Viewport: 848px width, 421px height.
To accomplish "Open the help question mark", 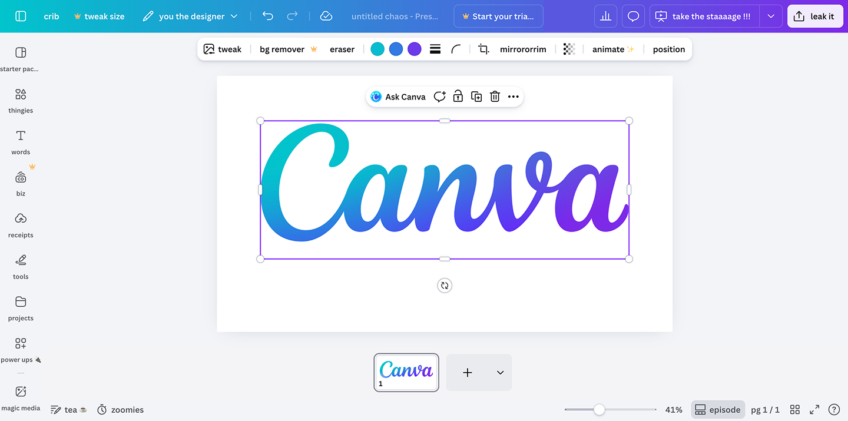I will pyautogui.click(x=834, y=410).
